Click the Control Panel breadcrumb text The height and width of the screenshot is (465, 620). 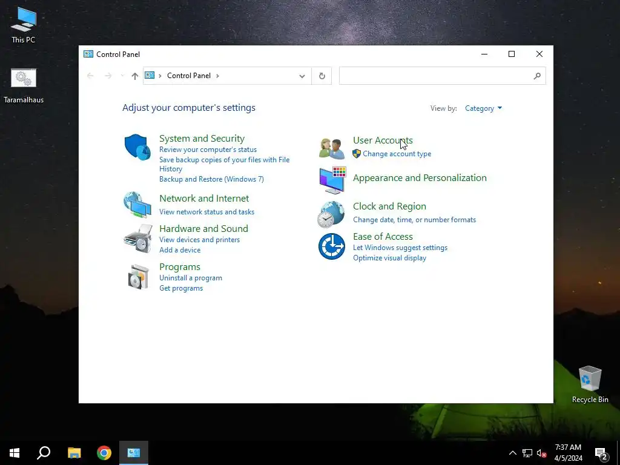pyautogui.click(x=189, y=76)
